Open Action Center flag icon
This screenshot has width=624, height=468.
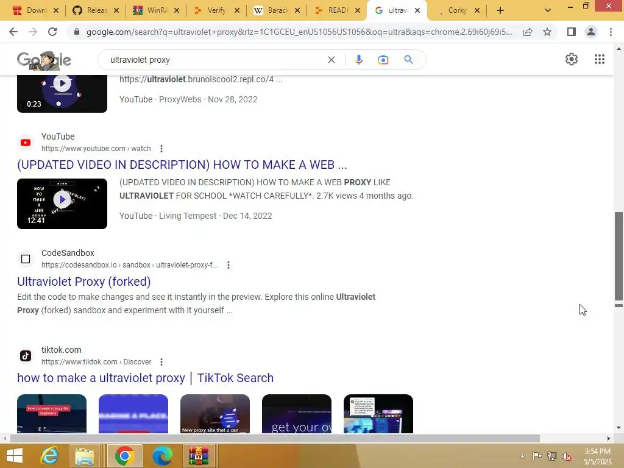tap(537, 456)
